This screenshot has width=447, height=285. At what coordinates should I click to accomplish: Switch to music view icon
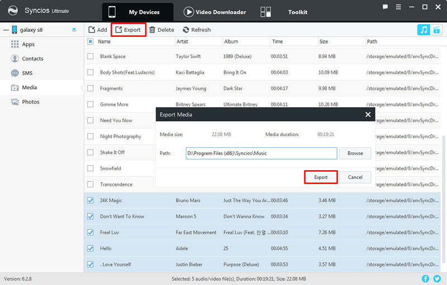click(x=424, y=30)
